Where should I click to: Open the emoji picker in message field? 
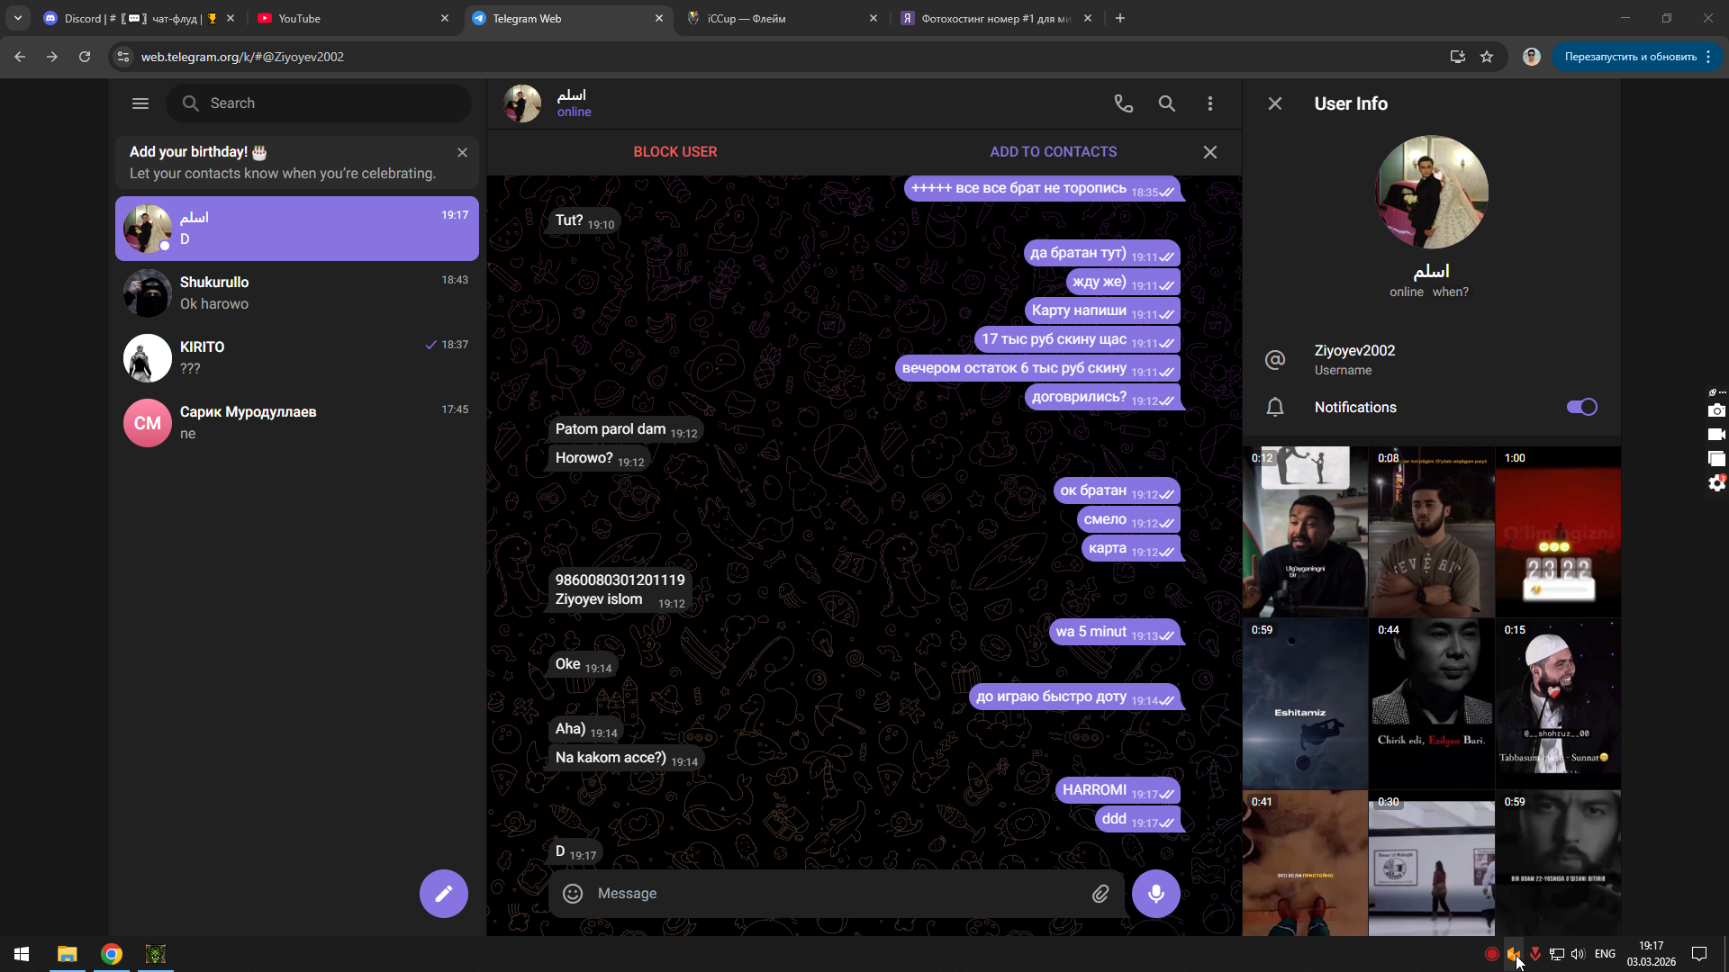tap(573, 893)
